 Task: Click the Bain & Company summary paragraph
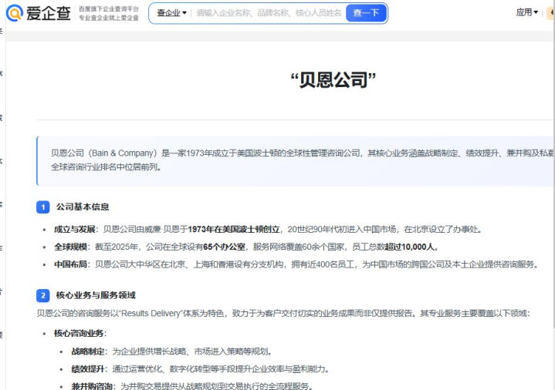pyautogui.click(x=303, y=160)
